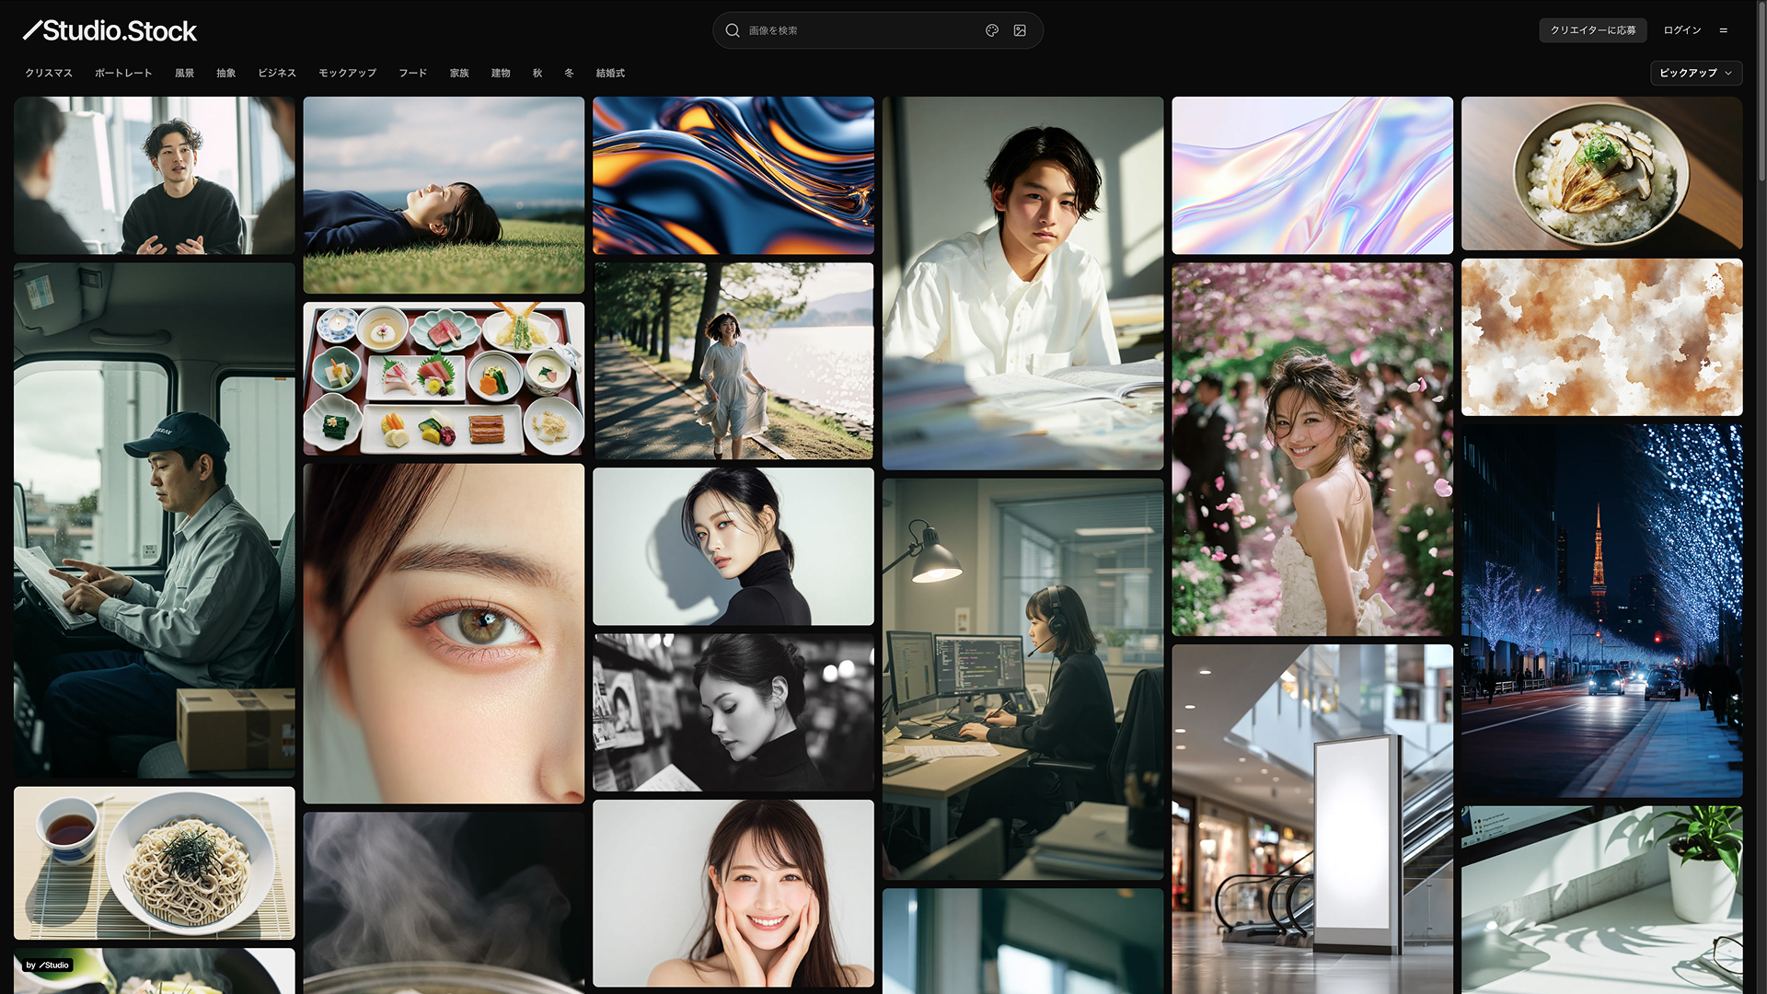This screenshot has width=1767, height=994.
Task: Select the 結婚式 category
Action: [x=609, y=73]
